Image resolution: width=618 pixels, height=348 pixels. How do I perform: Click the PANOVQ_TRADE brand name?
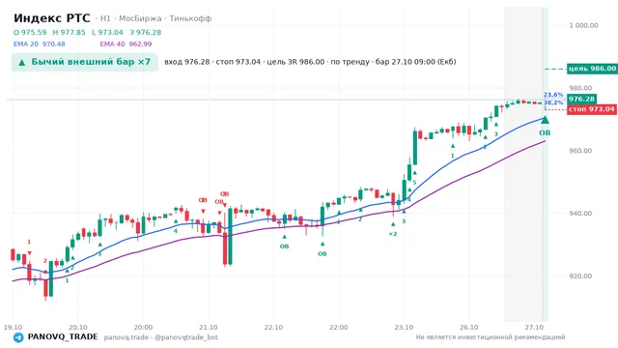[x=63, y=337]
